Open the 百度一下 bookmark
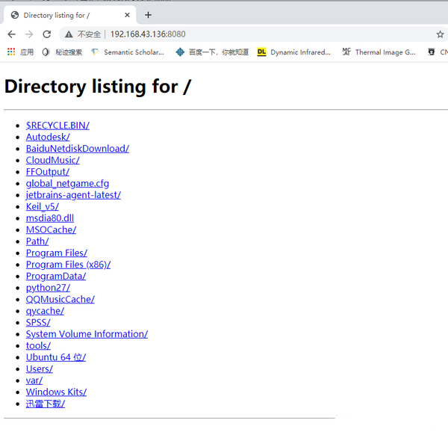 pyautogui.click(x=212, y=52)
